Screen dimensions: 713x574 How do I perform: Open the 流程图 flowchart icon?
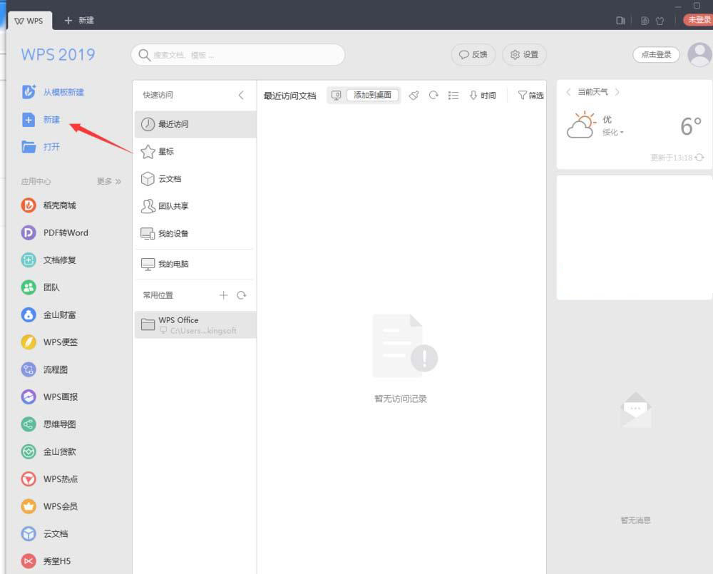tap(29, 369)
